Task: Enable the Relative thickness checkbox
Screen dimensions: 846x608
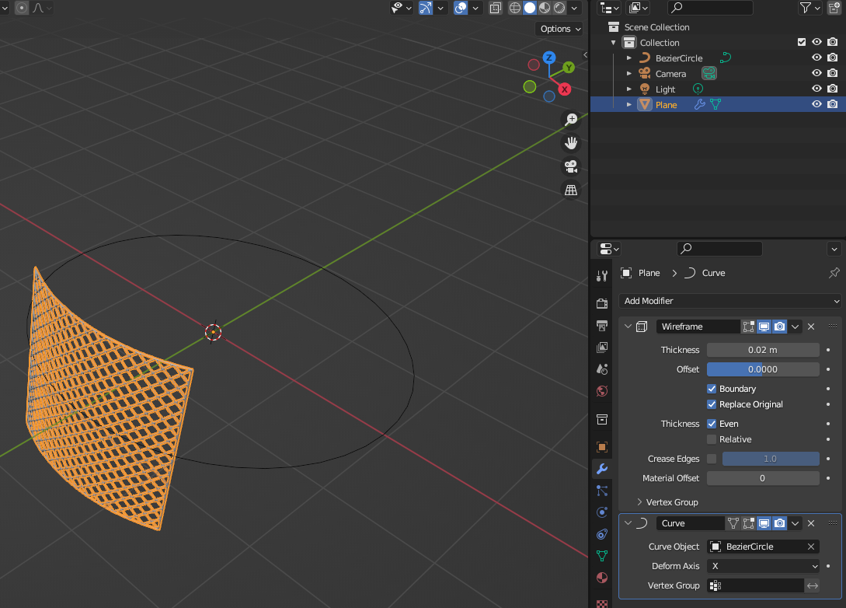Action: [712, 439]
